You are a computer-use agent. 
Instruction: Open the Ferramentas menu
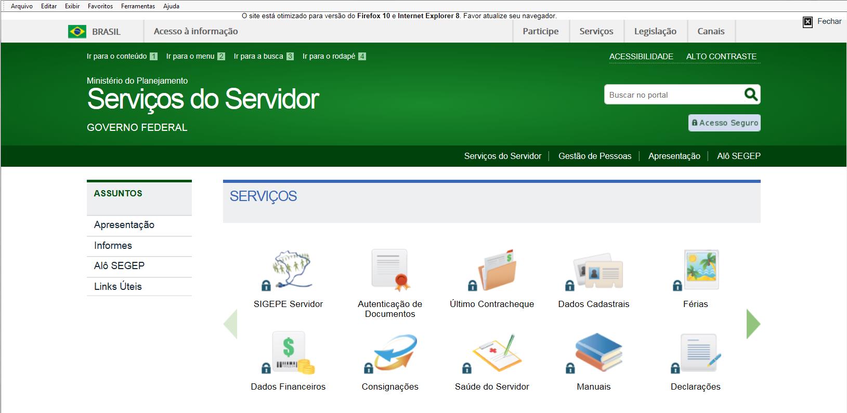[138, 6]
